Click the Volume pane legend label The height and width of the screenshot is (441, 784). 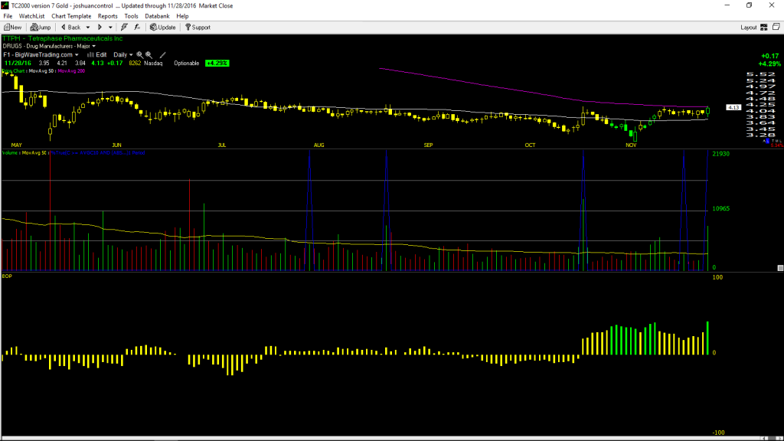click(10, 153)
